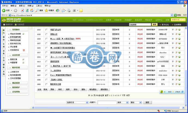Open 所有档案列表 in the sidebar
Screen dimensions: 188x113
tap(15, 37)
